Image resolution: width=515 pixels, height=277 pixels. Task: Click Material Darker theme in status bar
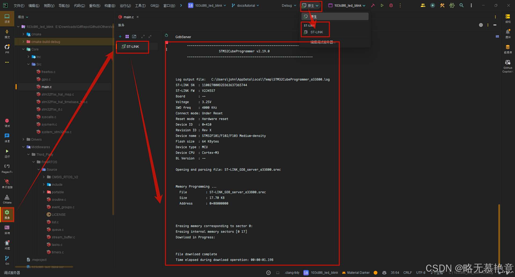tap(356, 273)
